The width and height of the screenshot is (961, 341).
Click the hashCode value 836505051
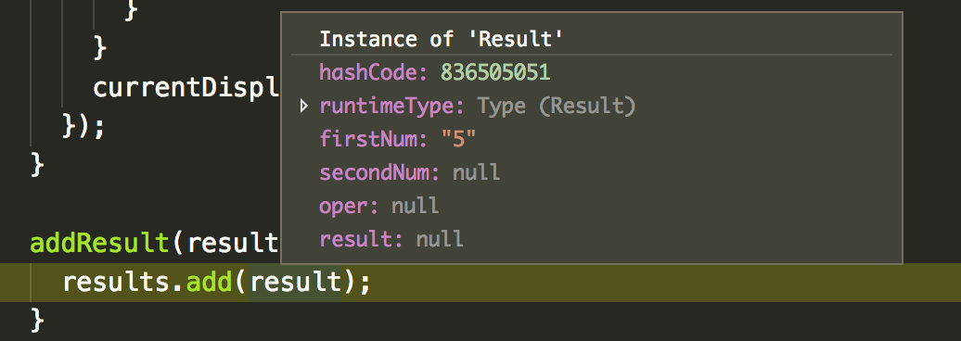point(495,73)
